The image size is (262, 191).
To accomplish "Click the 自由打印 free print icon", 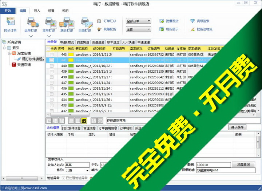I will (85, 23).
